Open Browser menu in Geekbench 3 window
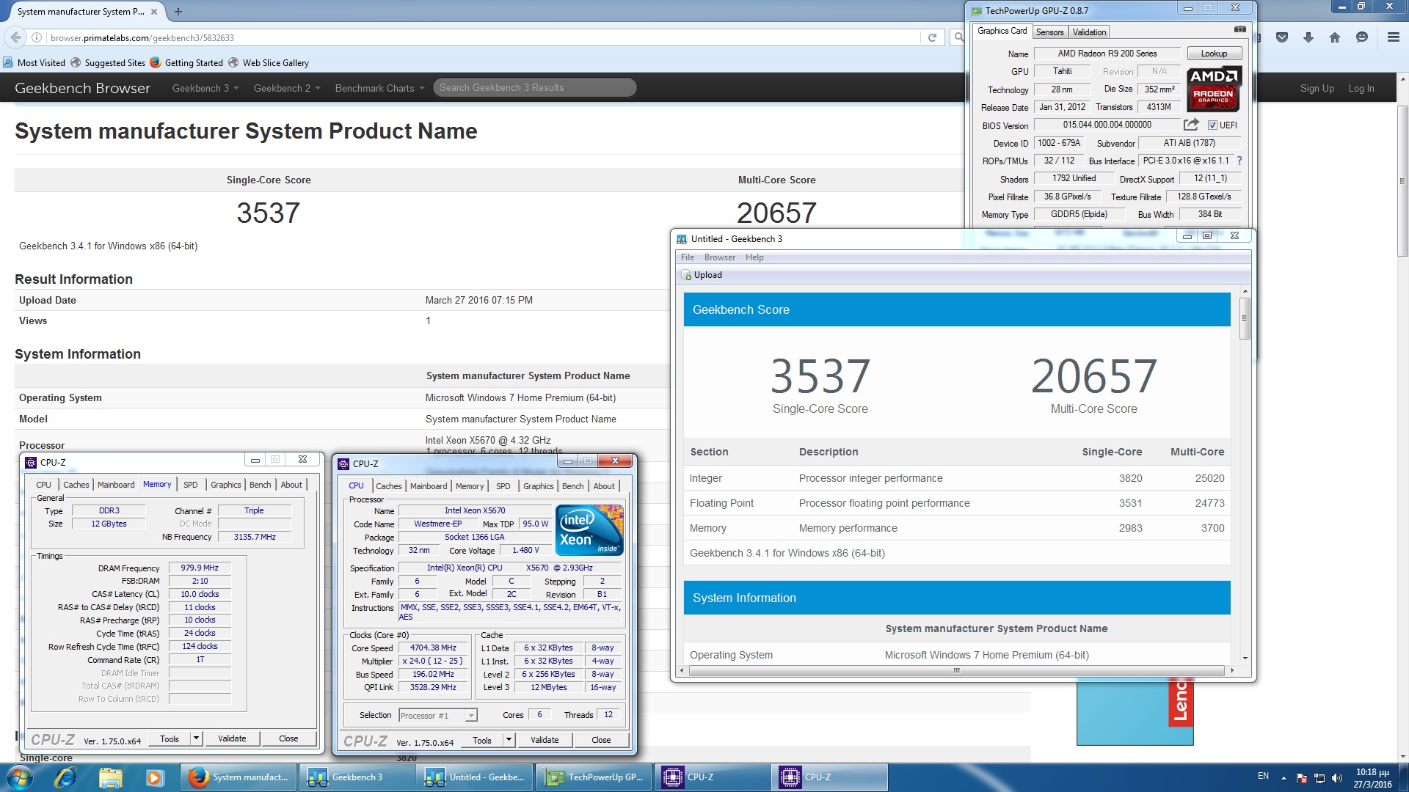The width and height of the screenshot is (1409, 792). pos(719,257)
